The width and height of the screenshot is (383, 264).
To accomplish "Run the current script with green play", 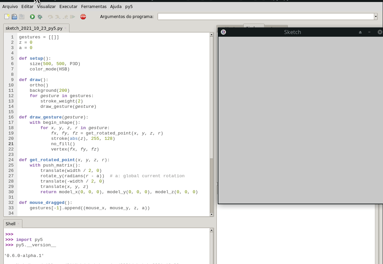I will click(32, 17).
